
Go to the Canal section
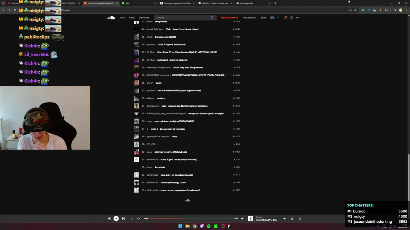point(132,18)
